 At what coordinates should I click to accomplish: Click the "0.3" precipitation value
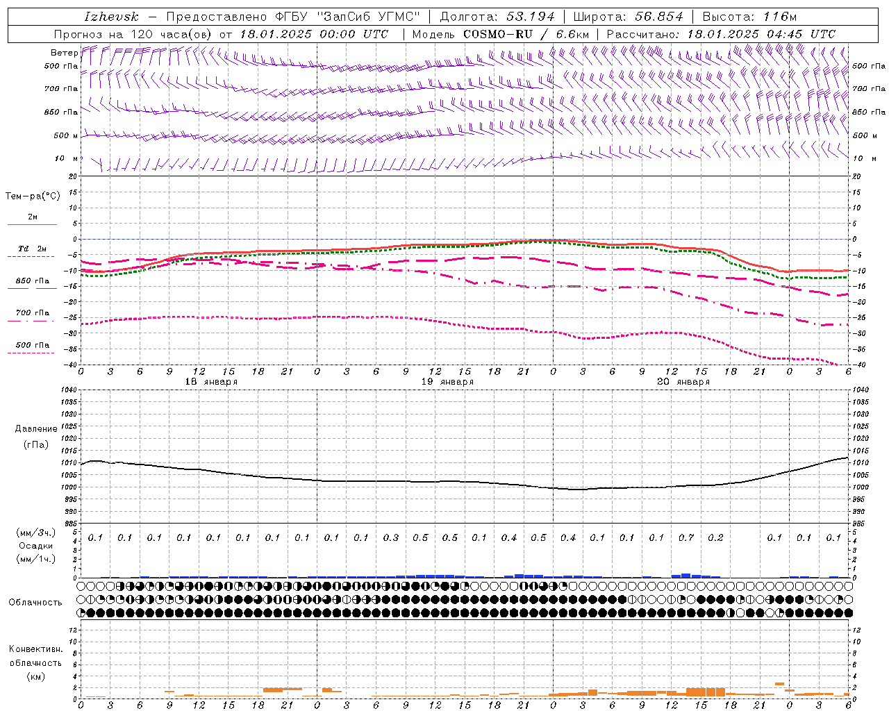391,538
